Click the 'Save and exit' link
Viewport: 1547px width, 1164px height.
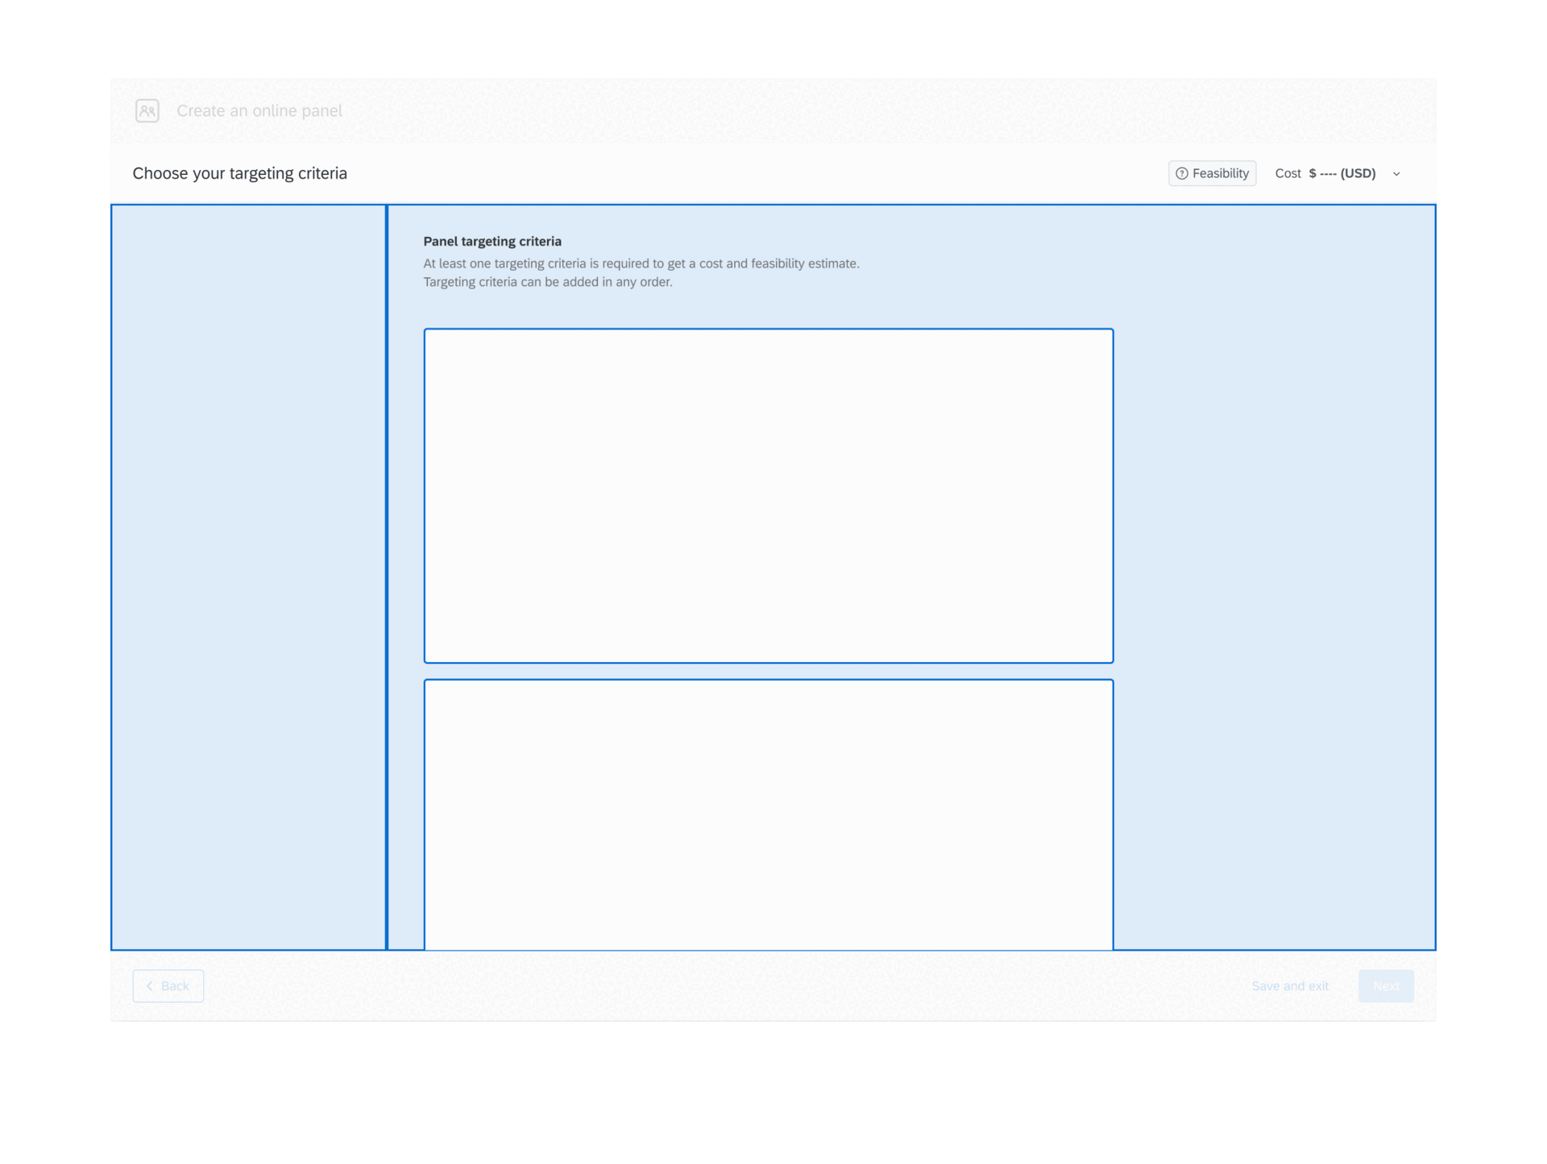point(1289,986)
